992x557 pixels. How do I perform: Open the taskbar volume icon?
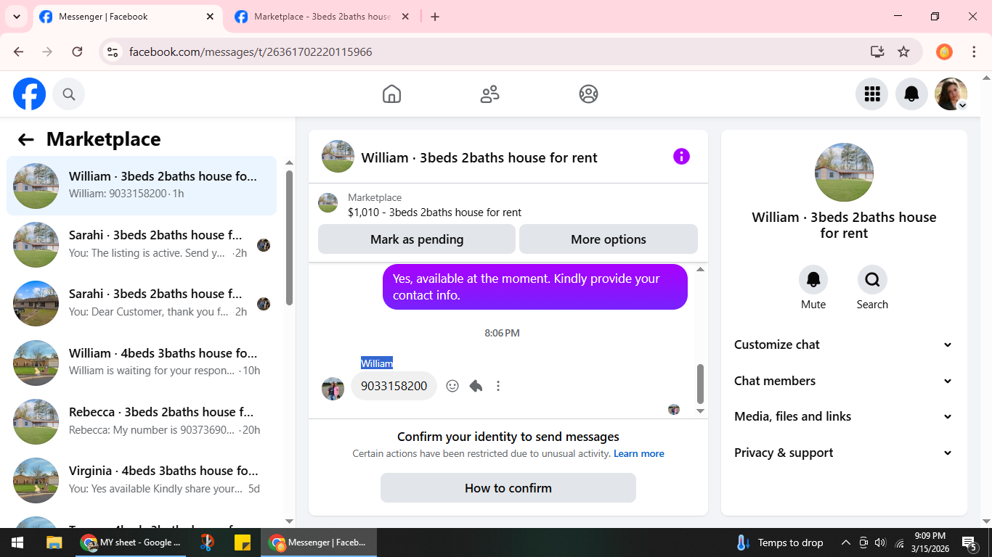pos(880,542)
